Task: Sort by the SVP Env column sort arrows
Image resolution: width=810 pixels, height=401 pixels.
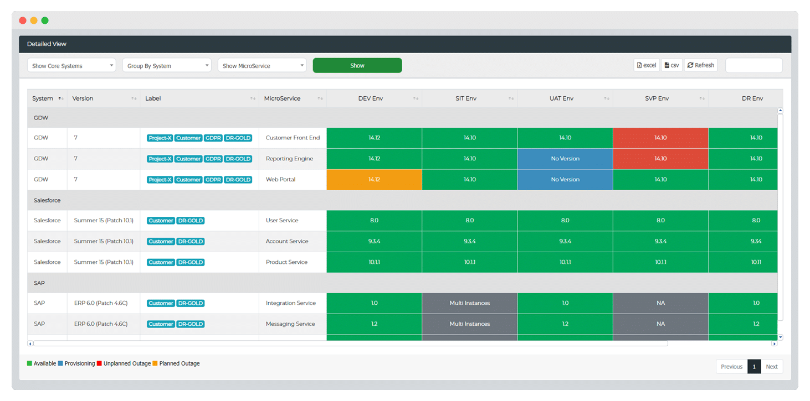Action: click(702, 98)
